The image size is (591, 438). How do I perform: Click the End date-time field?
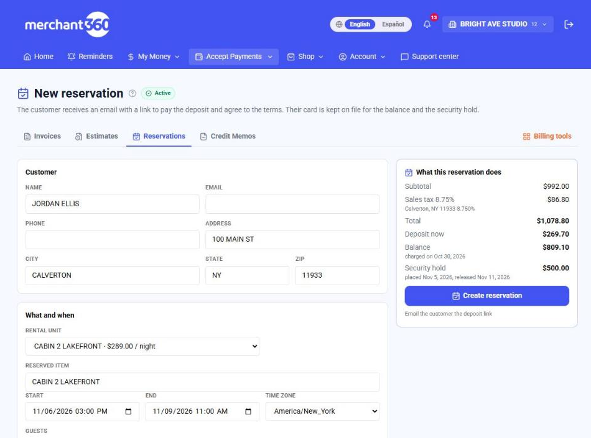[202, 412]
